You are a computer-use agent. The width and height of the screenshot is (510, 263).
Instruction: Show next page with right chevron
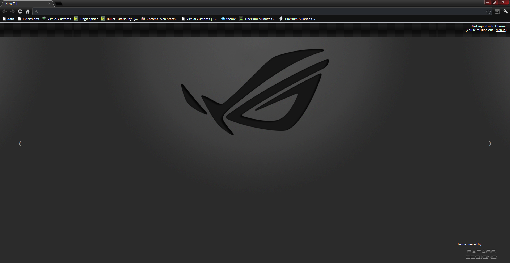(x=490, y=144)
